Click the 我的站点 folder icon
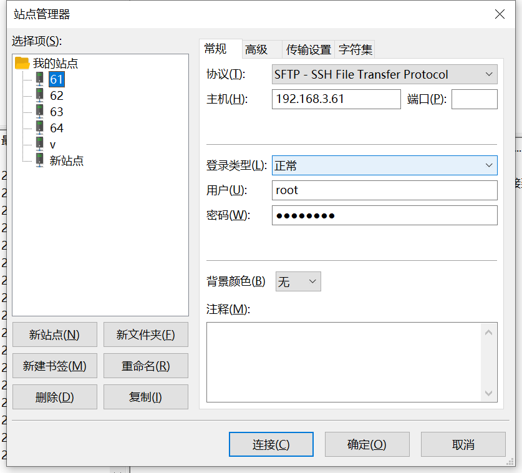This screenshot has height=473, width=522. tap(22, 63)
